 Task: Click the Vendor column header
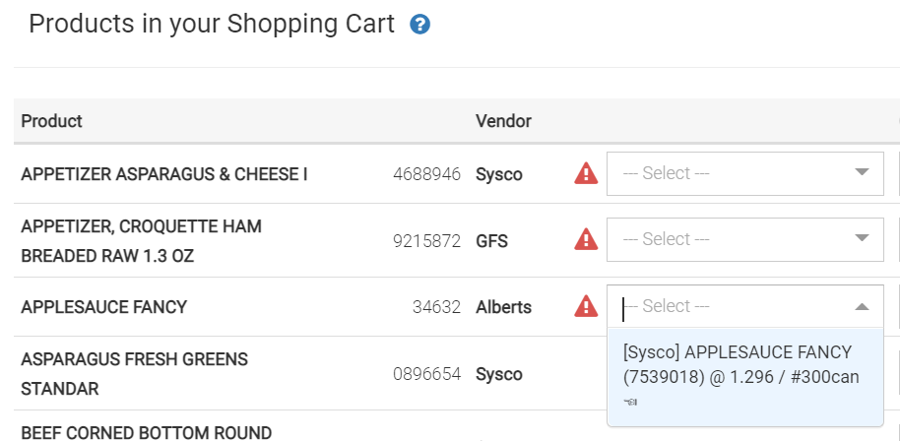click(503, 121)
